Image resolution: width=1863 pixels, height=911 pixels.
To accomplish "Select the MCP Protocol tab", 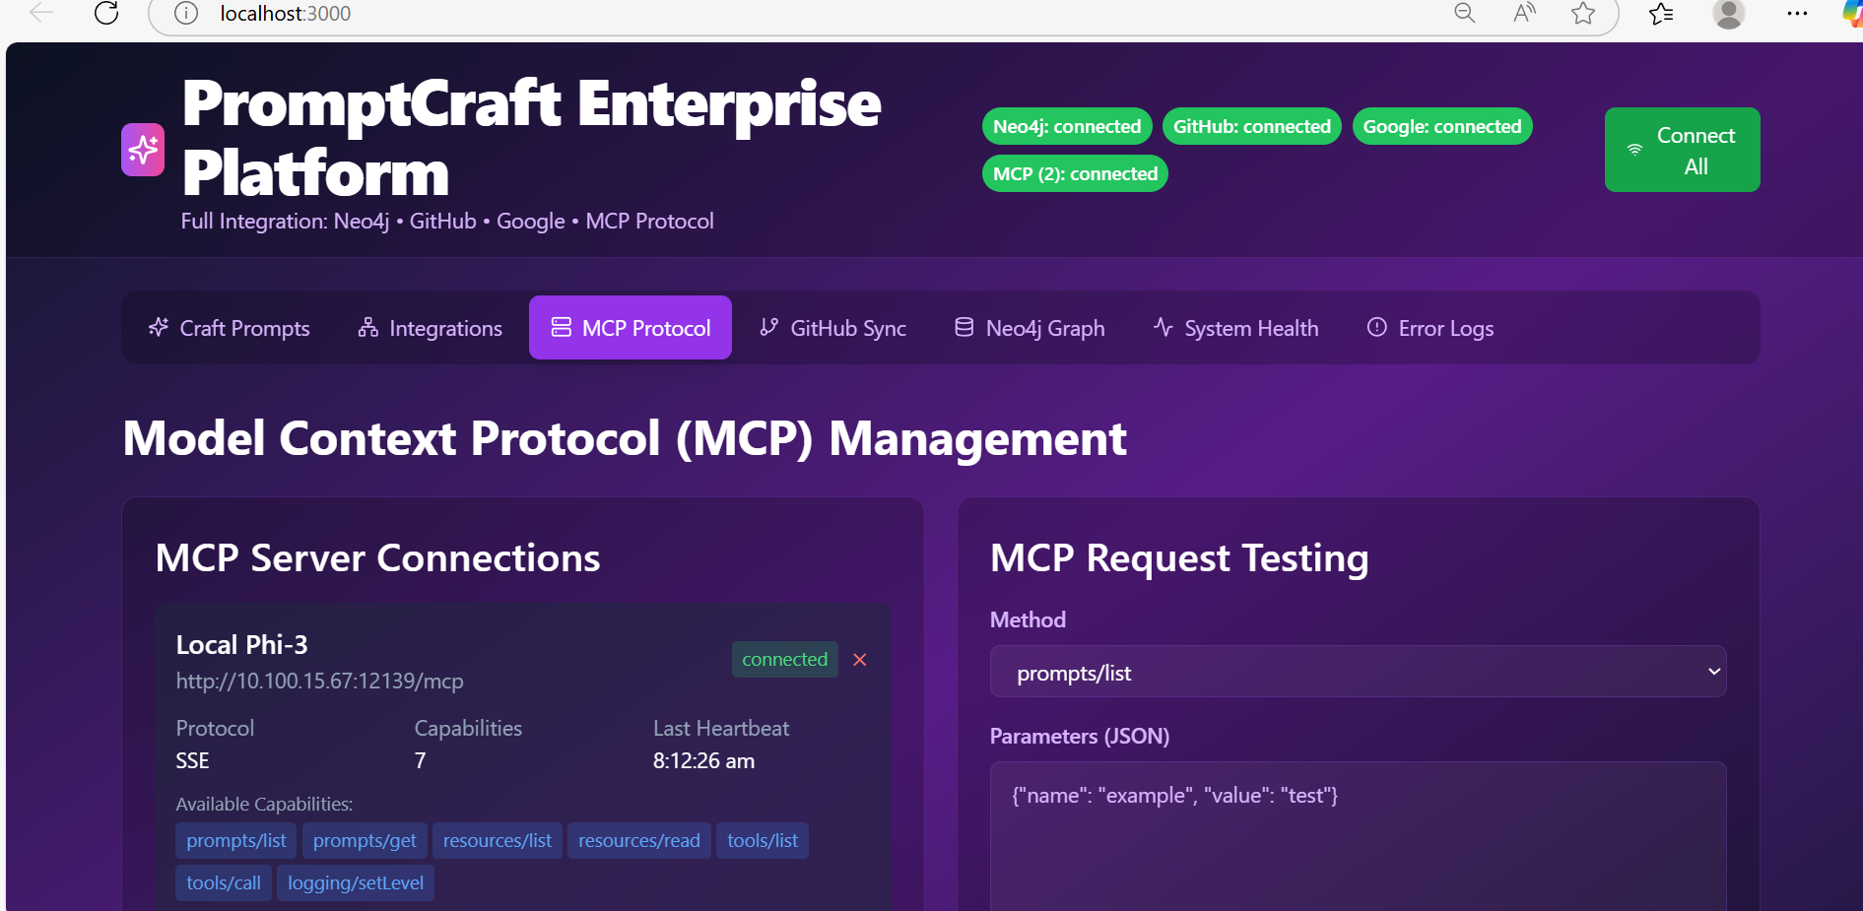I will click(631, 328).
